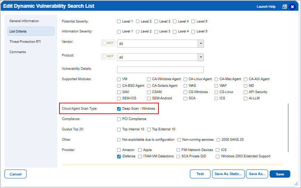Expand the Product dropdown arrow

[x=201, y=57]
